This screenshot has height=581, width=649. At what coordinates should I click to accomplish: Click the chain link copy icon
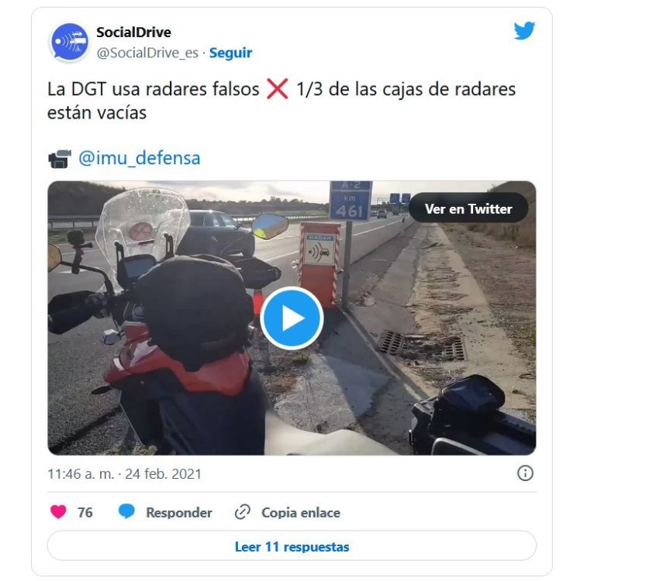pyautogui.click(x=242, y=512)
